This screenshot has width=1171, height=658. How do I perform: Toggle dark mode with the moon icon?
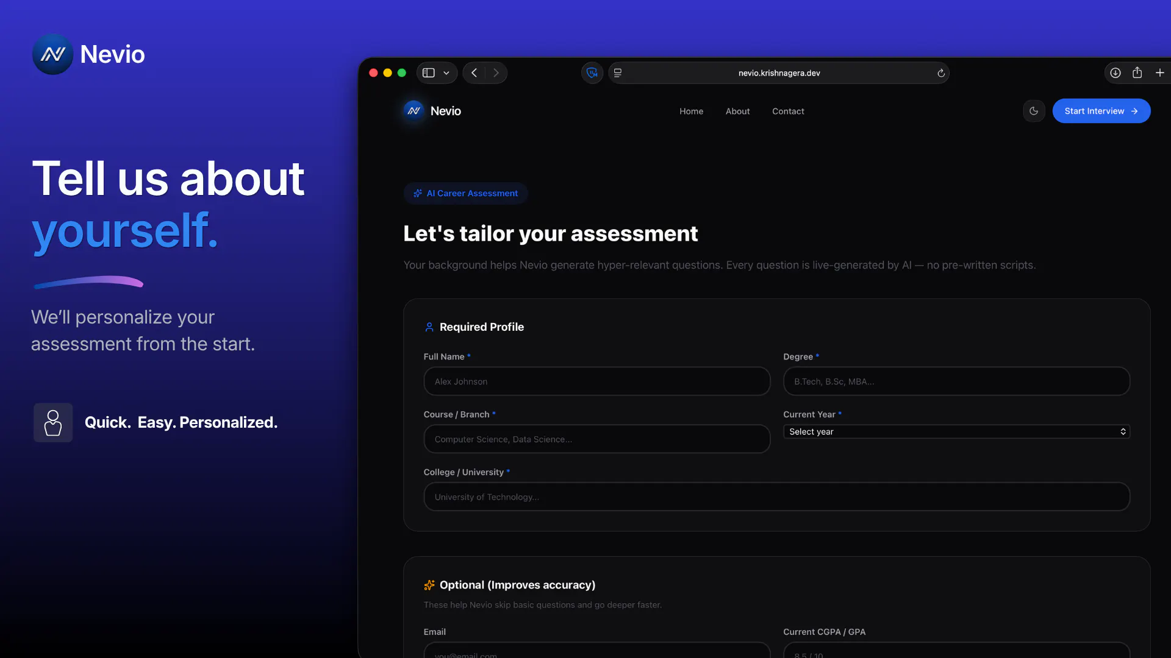coord(1034,111)
